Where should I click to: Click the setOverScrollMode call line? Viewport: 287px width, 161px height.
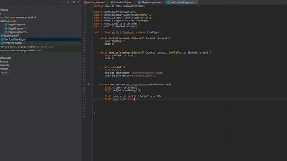[x=130, y=76]
